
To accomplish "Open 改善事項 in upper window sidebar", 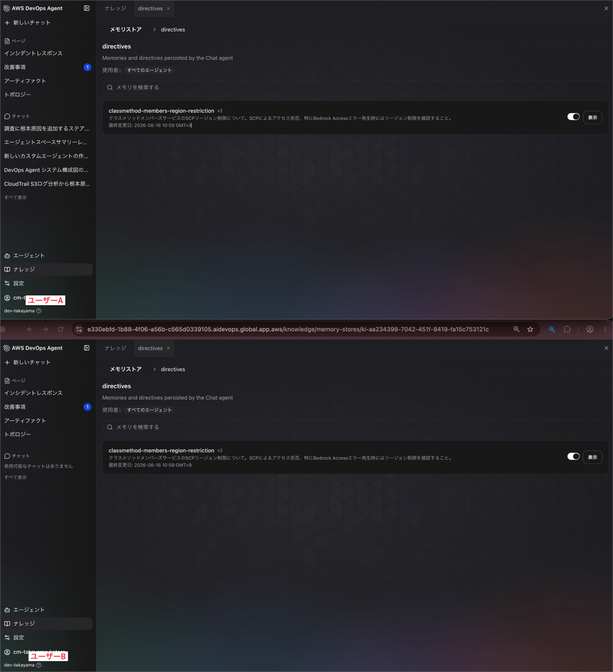I will click(15, 67).
